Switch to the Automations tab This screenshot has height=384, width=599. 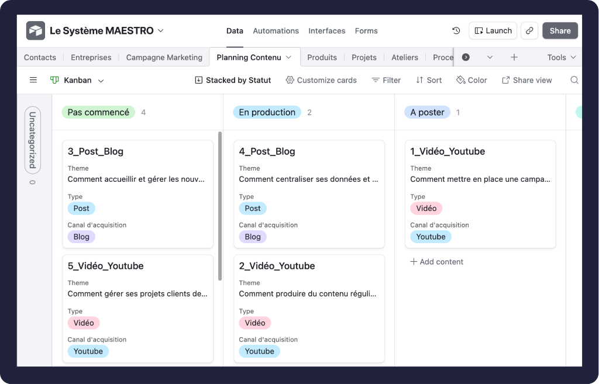point(276,31)
